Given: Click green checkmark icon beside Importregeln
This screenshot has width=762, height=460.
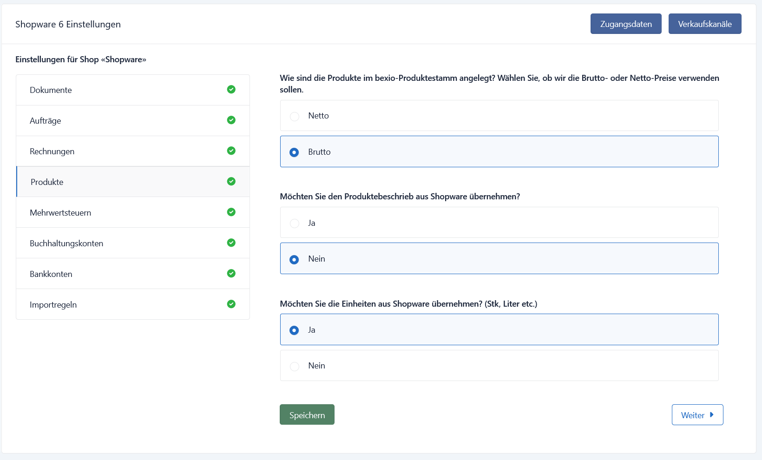Looking at the screenshot, I should click(x=231, y=304).
